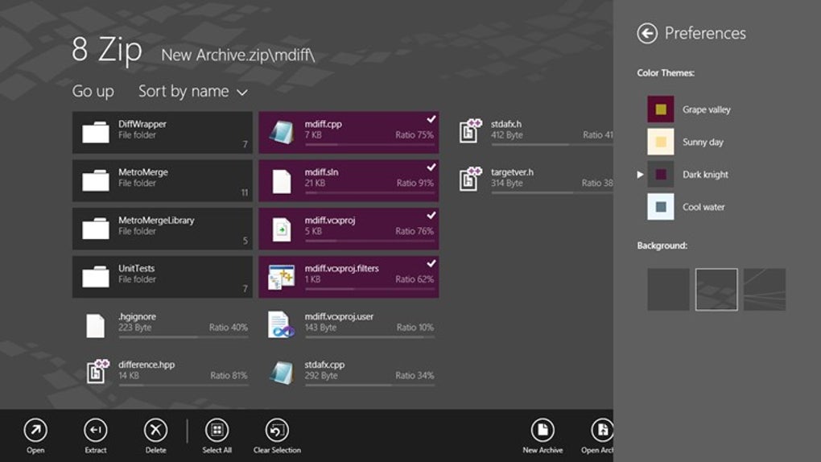Click the Delete icon in bottom bar
The image size is (821, 462).
(x=155, y=431)
